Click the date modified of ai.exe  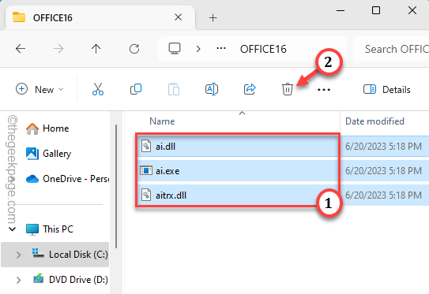383,171
